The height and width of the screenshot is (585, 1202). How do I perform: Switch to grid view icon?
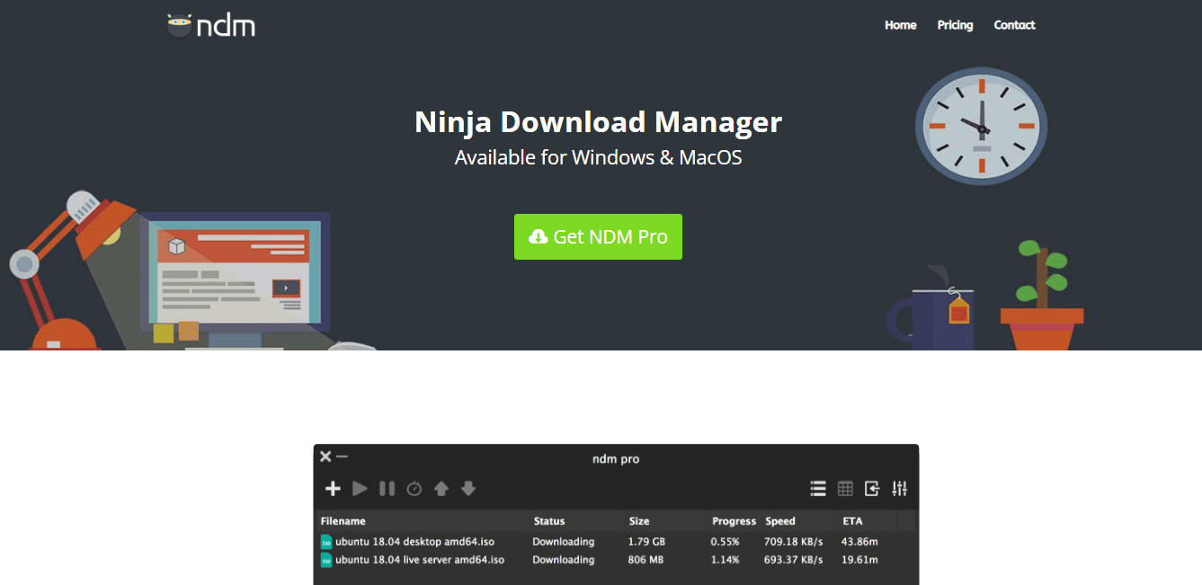(845, 489)
